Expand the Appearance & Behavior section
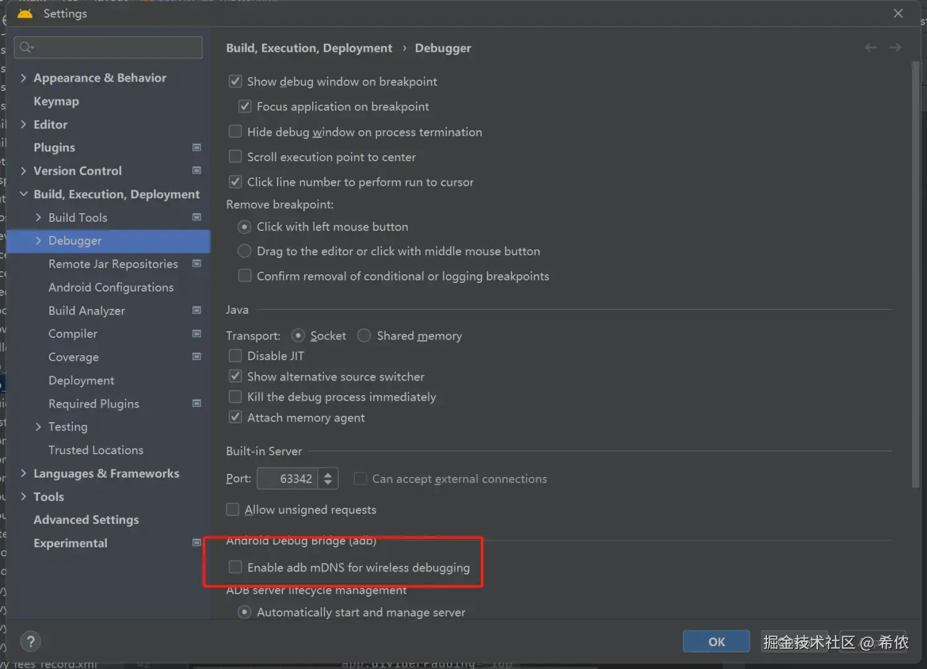This screenshot has width=927, height=669. [23, 78]
